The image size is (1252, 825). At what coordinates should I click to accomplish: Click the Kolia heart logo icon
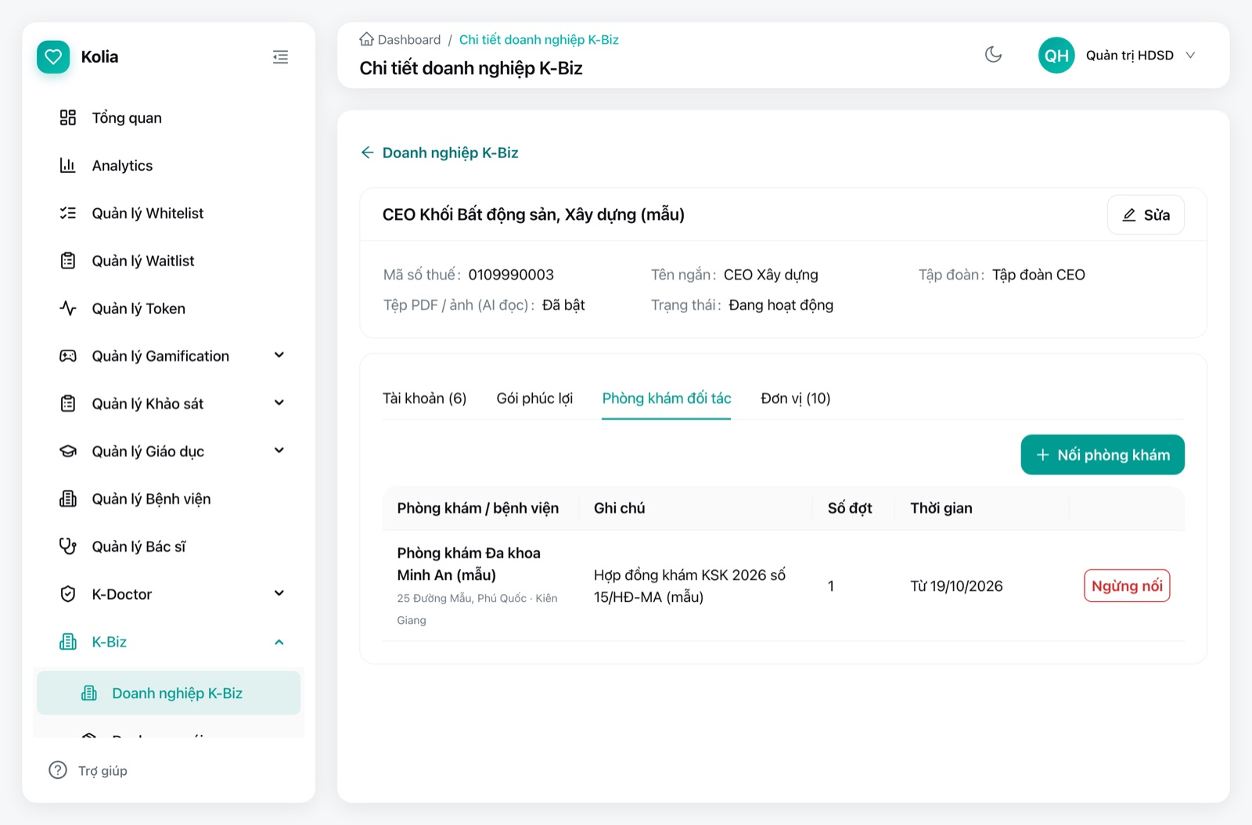point(53,57)
